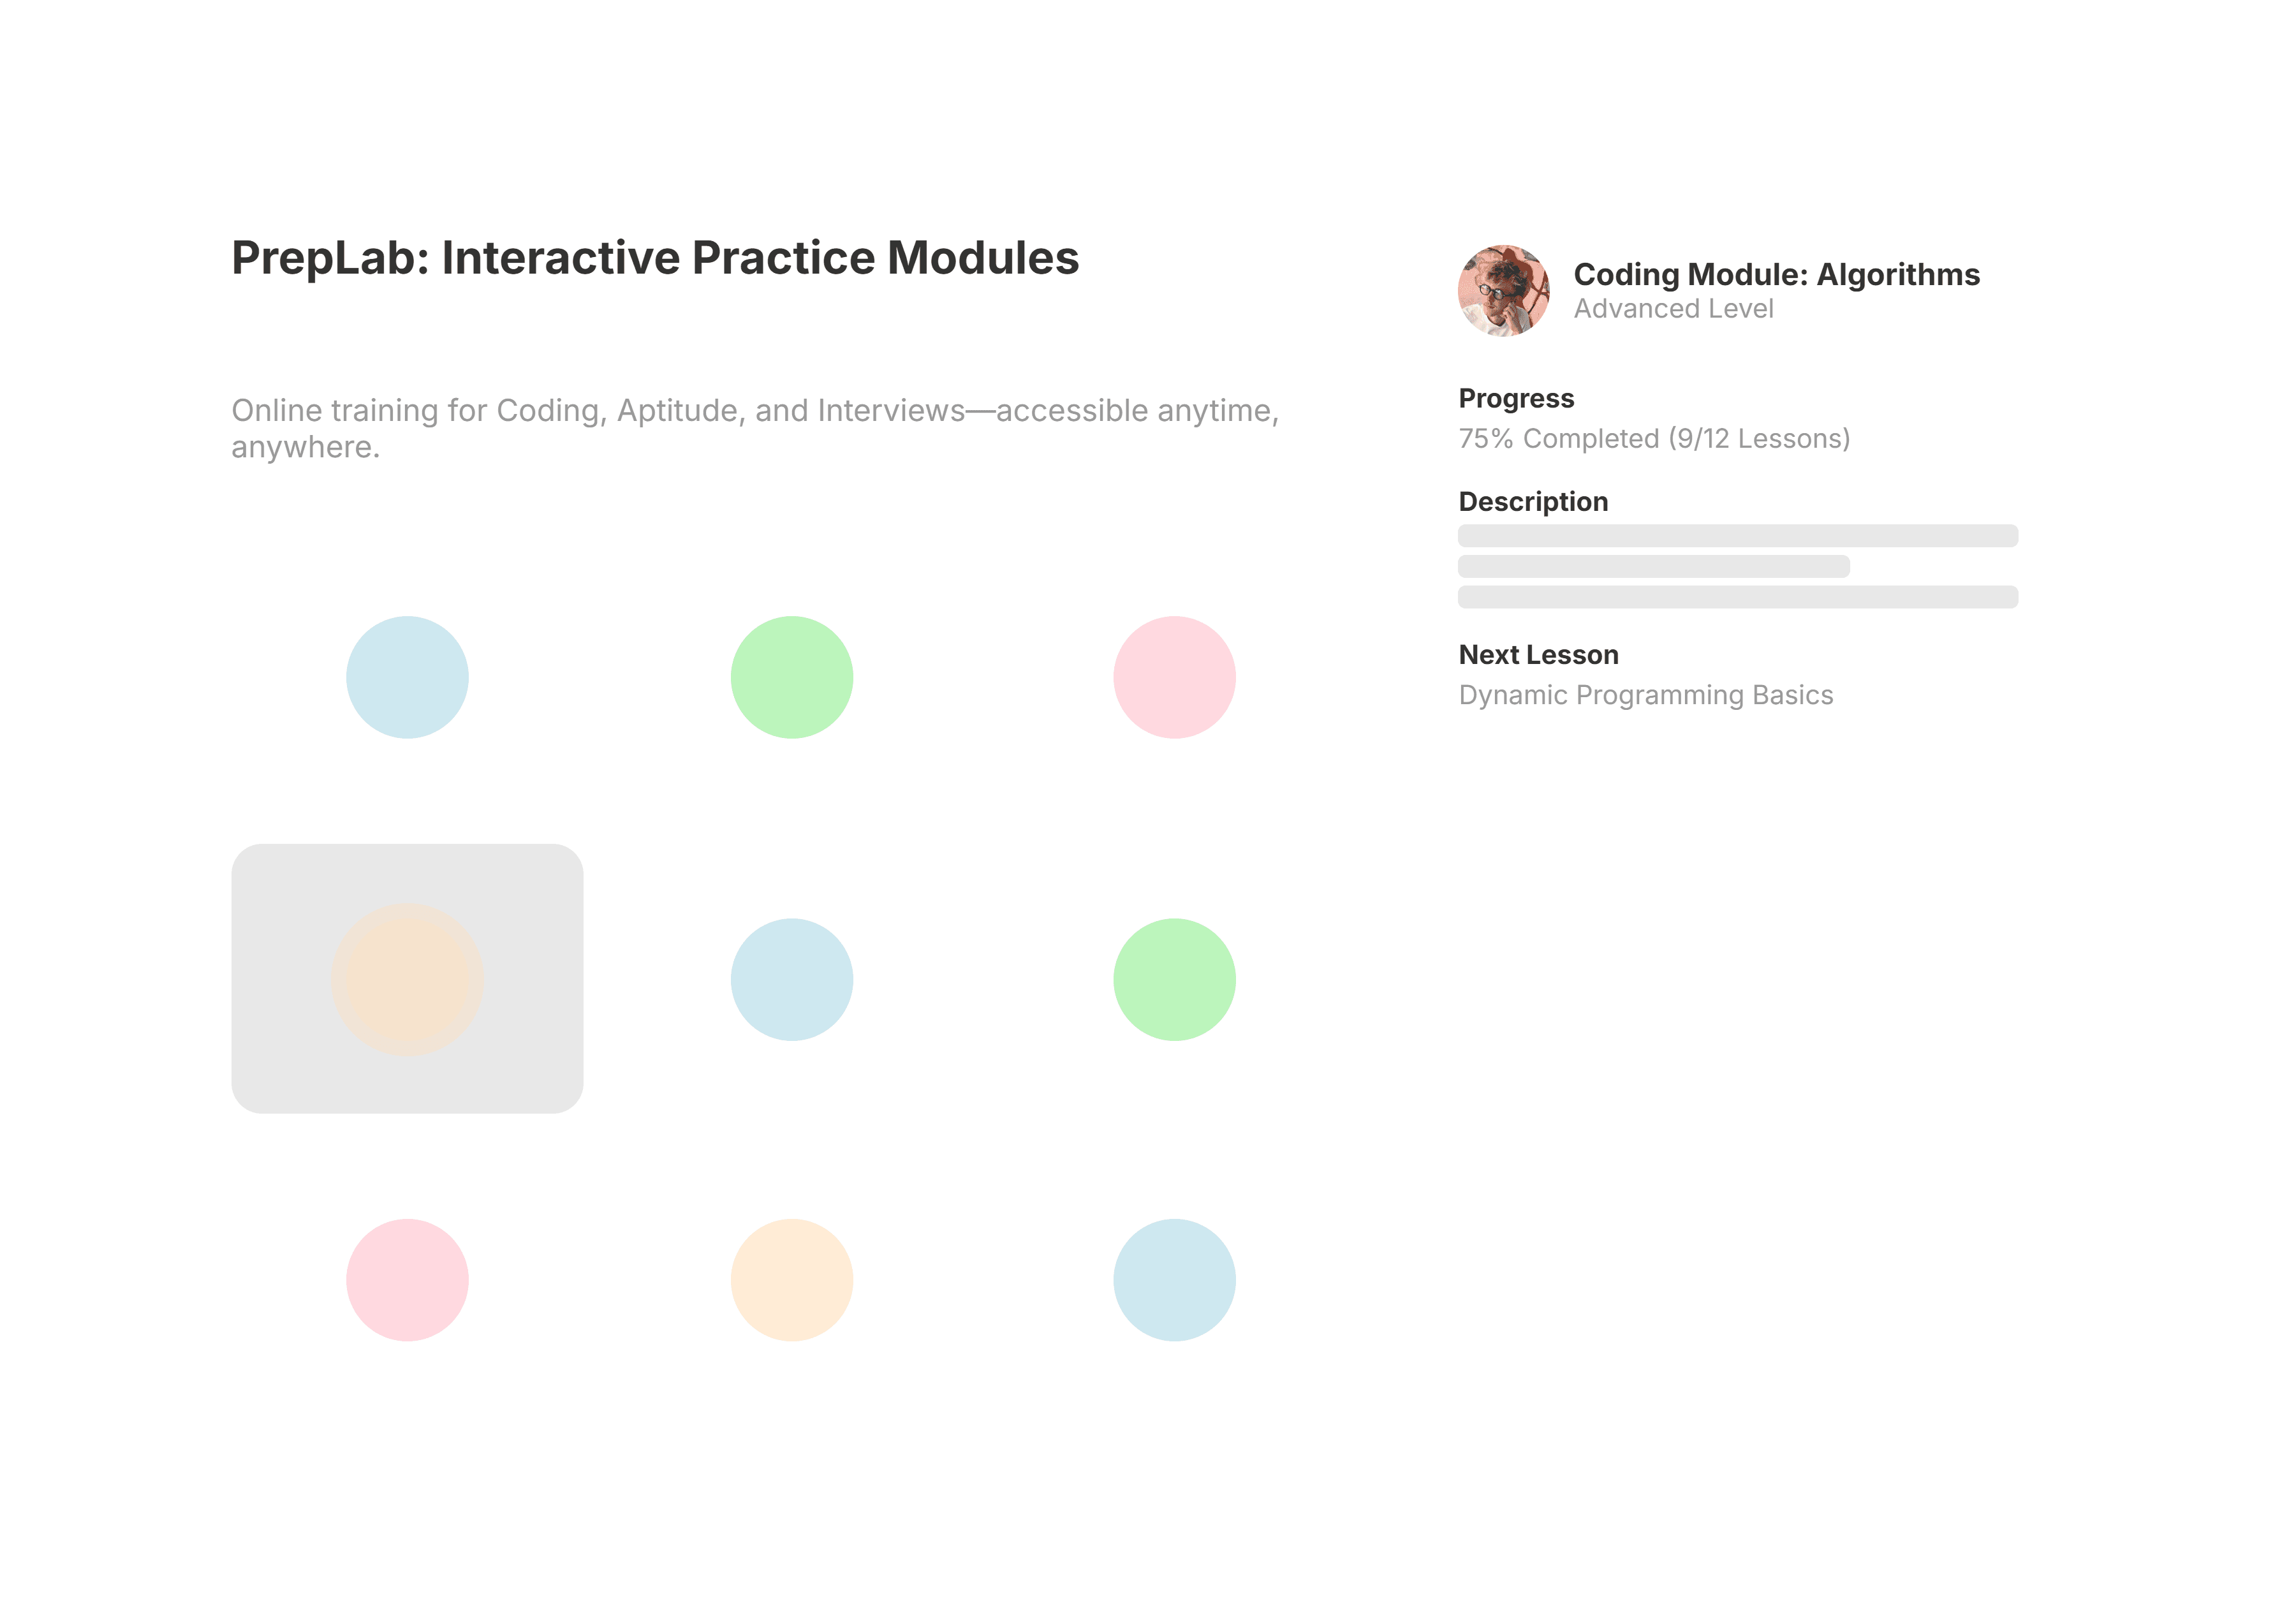Open the blue circle in the bottom row

(1174, 1279)
